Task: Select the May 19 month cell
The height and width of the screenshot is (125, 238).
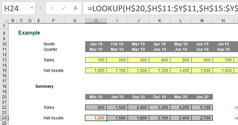Action: coord(181,44)
